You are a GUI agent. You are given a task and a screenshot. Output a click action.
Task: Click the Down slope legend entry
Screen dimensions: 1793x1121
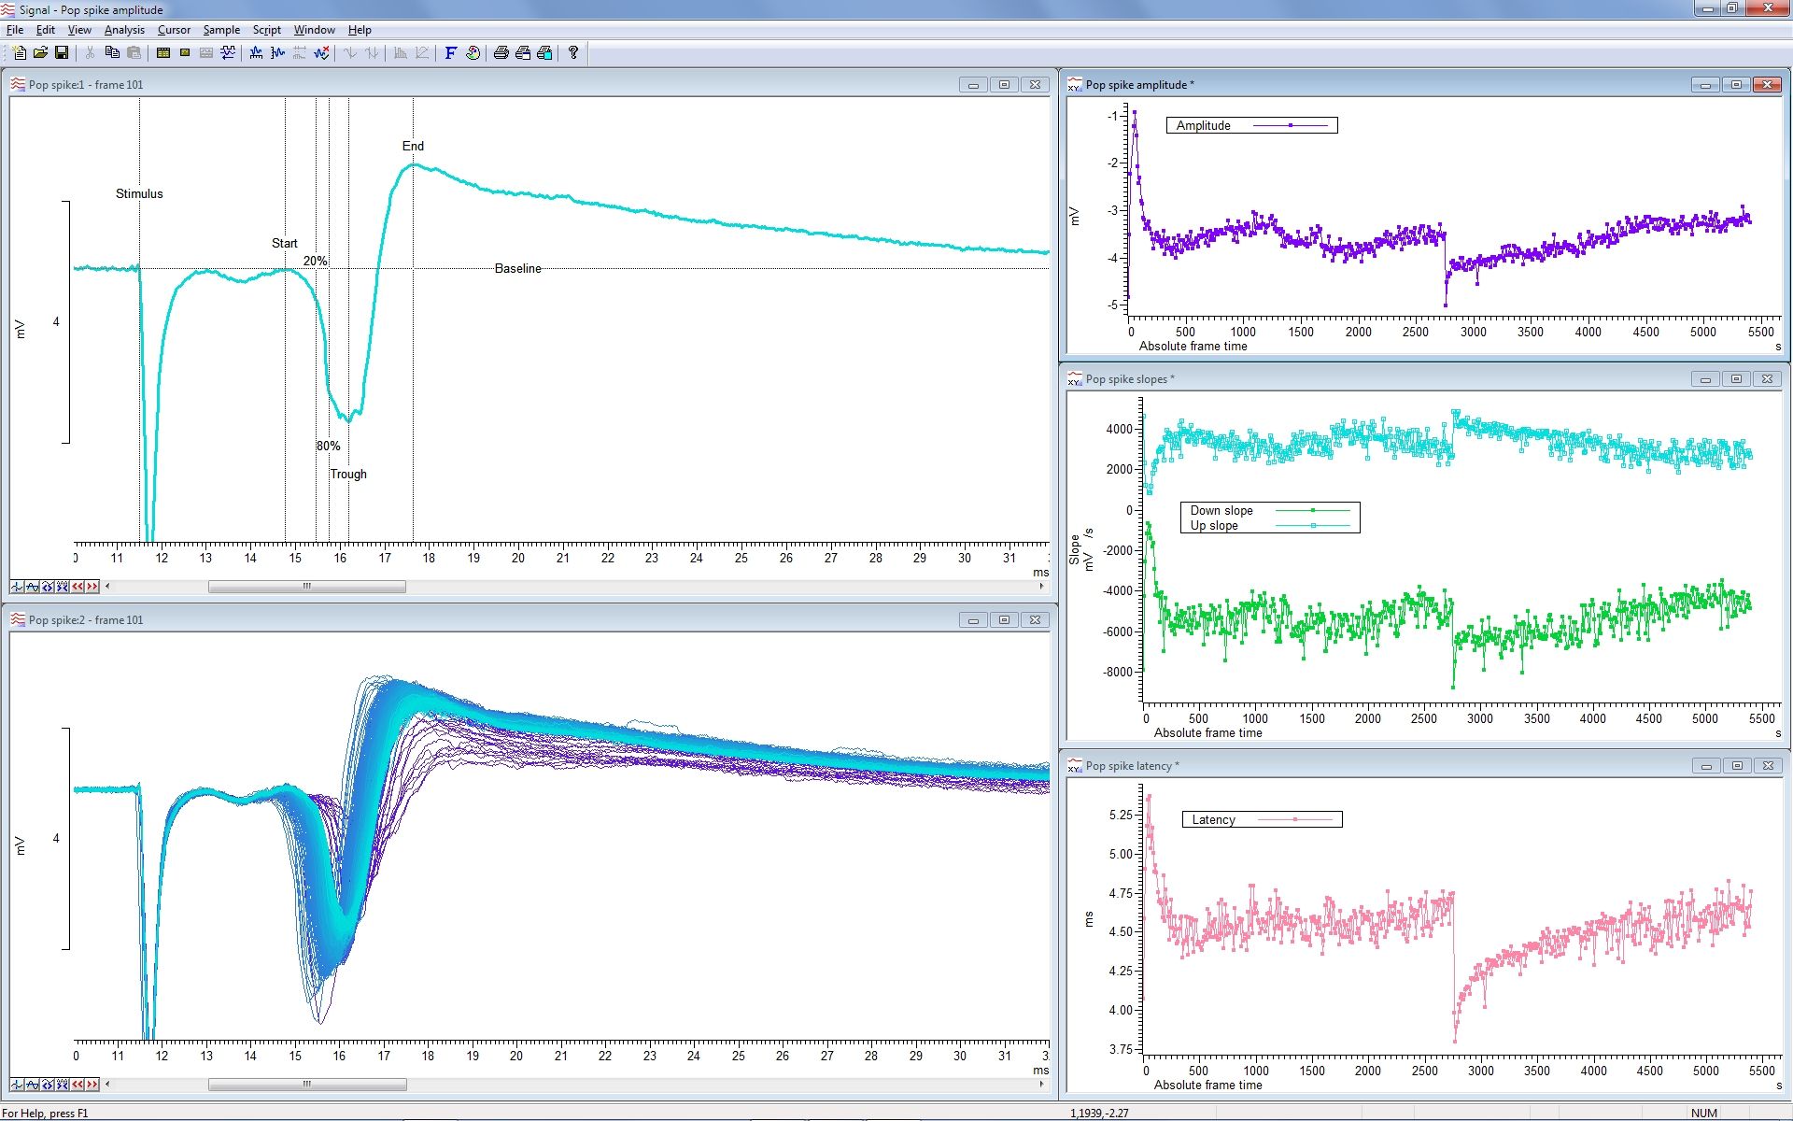pyautogui.click(x=1221, y=510)
